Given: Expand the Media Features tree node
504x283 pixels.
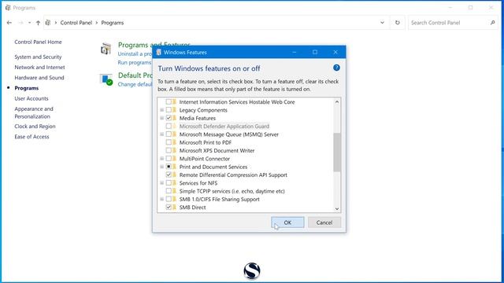Looking at the screenshot, I should tap(162, 118).
